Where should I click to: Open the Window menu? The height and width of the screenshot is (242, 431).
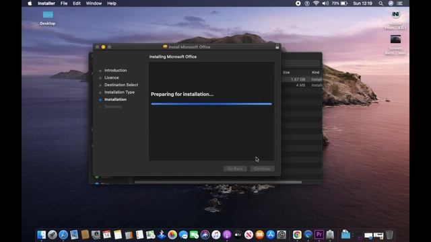click(x=94, y=3)
